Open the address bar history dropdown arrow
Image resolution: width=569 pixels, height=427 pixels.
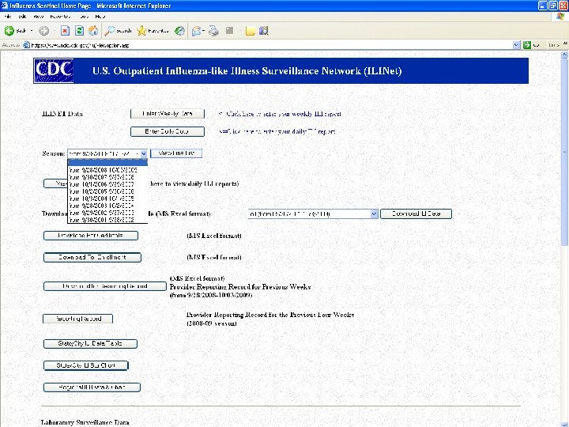point(516,45)
